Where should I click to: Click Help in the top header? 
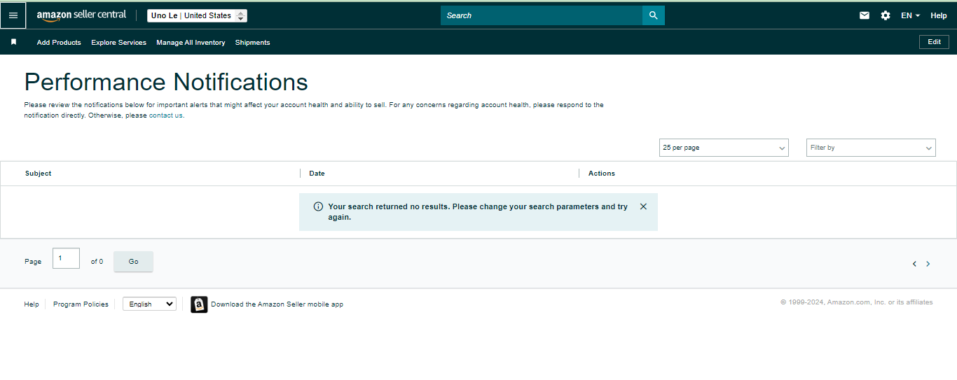pyautogui.click(x=939, y=15)
